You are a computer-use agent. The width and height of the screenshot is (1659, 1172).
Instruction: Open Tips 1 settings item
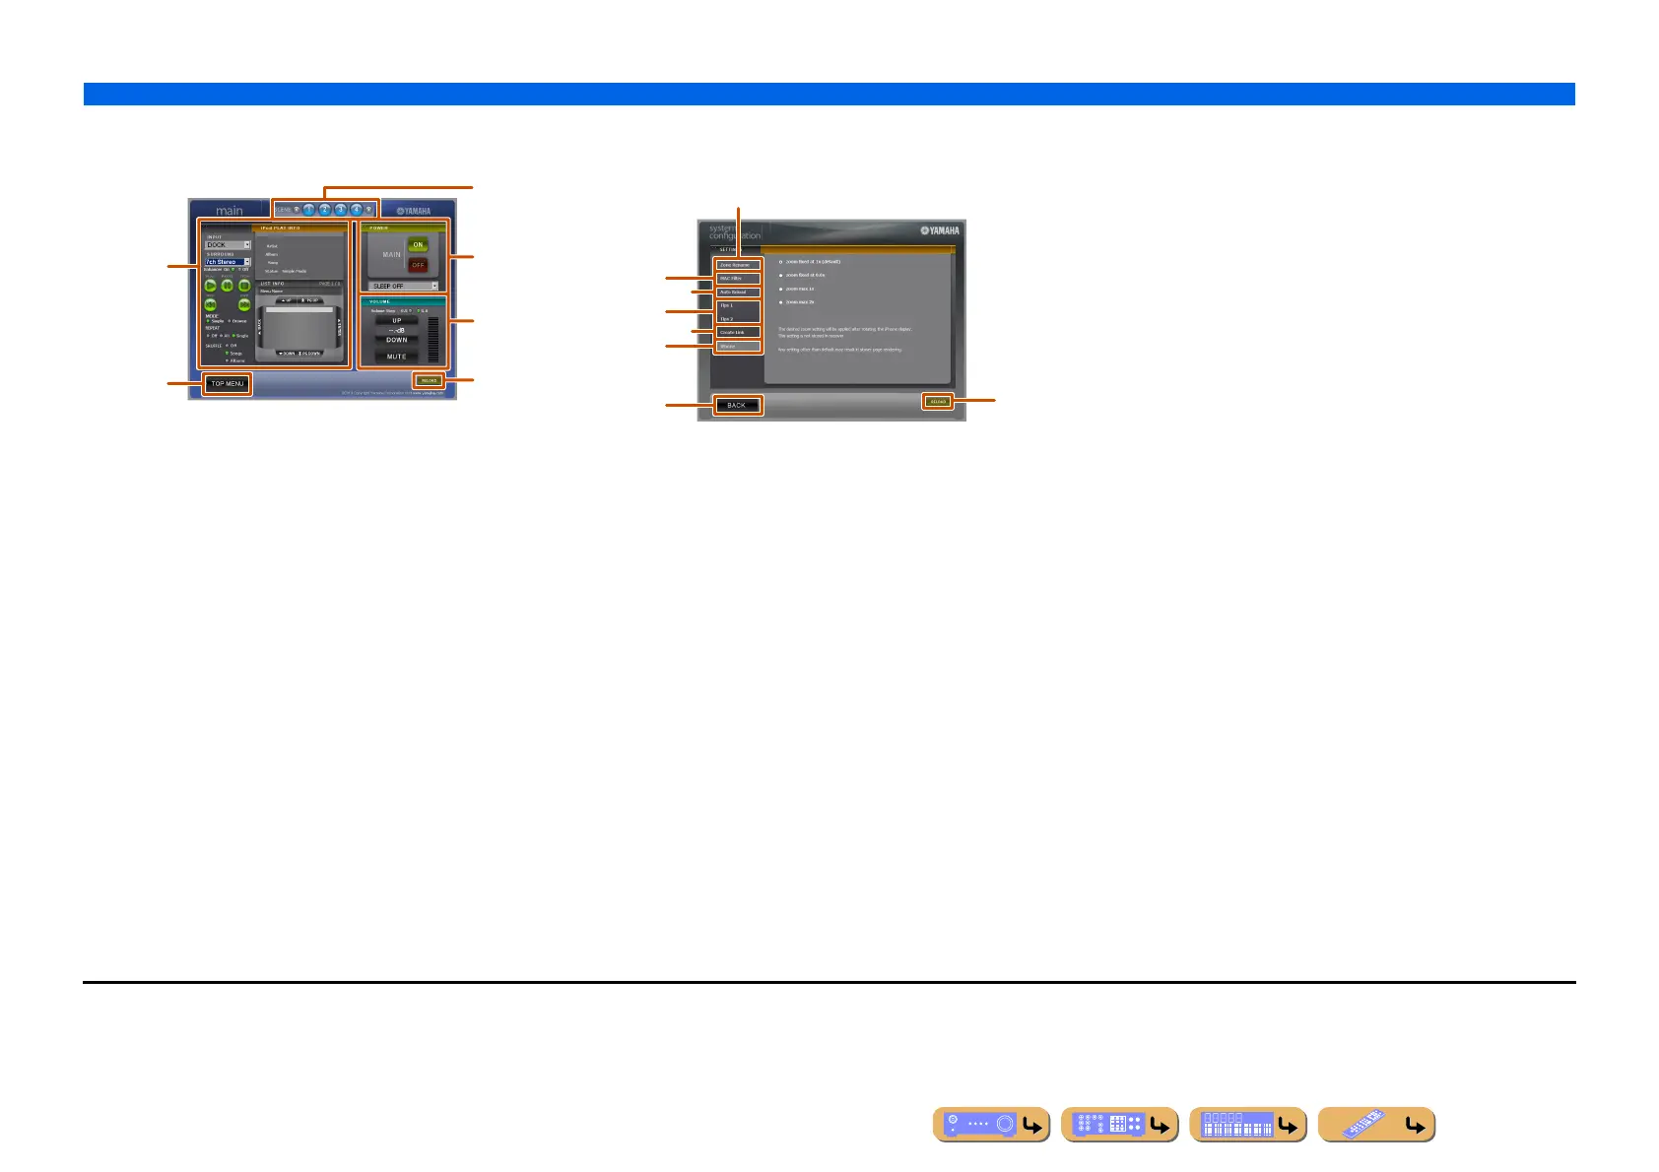738,306
